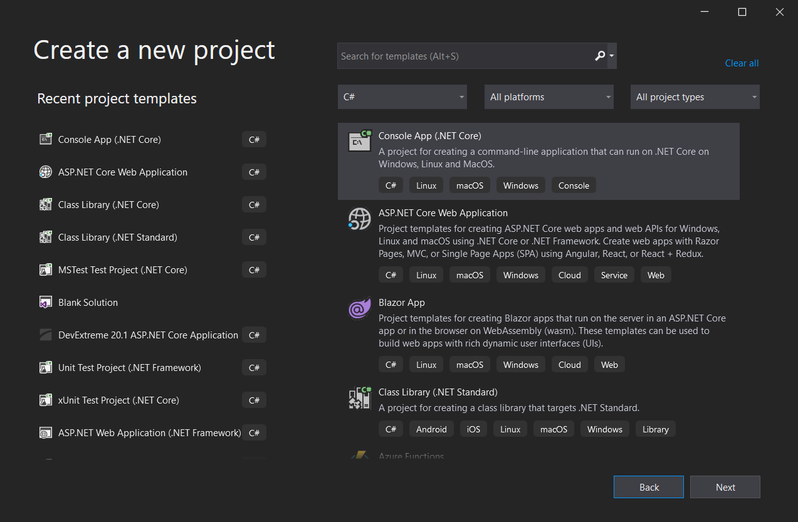
Task: Click the xUnit Test Project icon
Action: click(x=45, y=400)
